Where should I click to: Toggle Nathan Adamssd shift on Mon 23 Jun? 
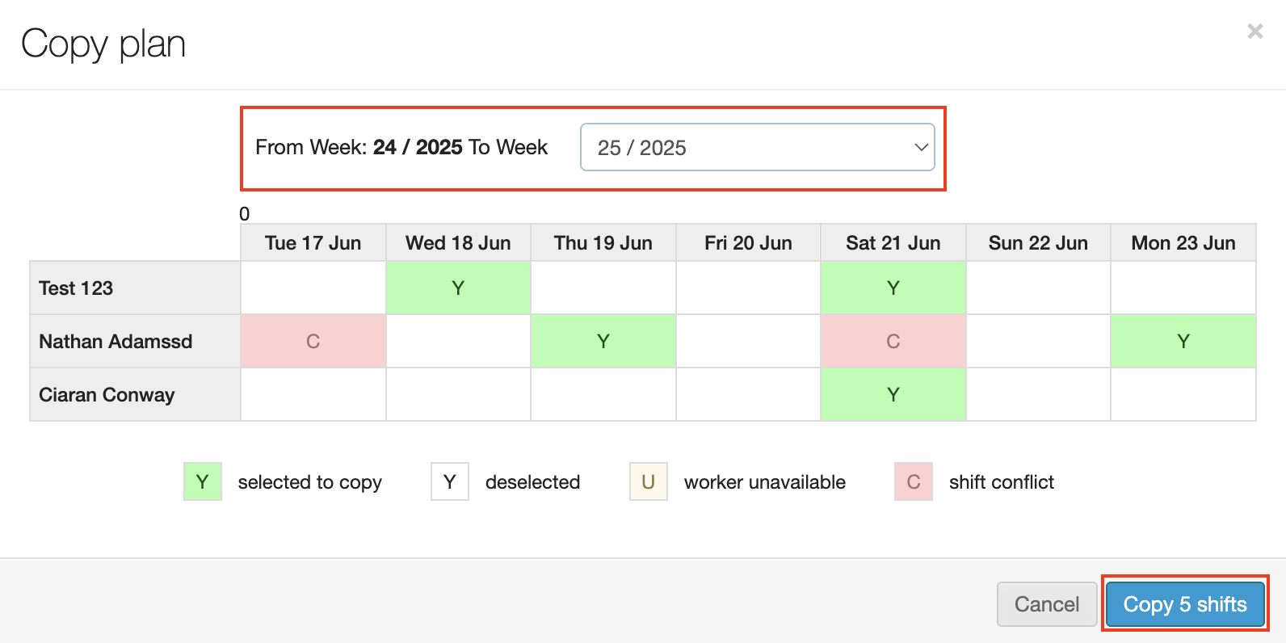tap(1183, 341)
